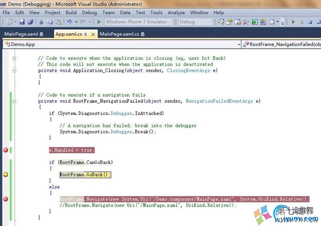Viewport: 321px width, 226px height.
Task: Click the Stop Debugging square icon
Action: coord(310,22)
